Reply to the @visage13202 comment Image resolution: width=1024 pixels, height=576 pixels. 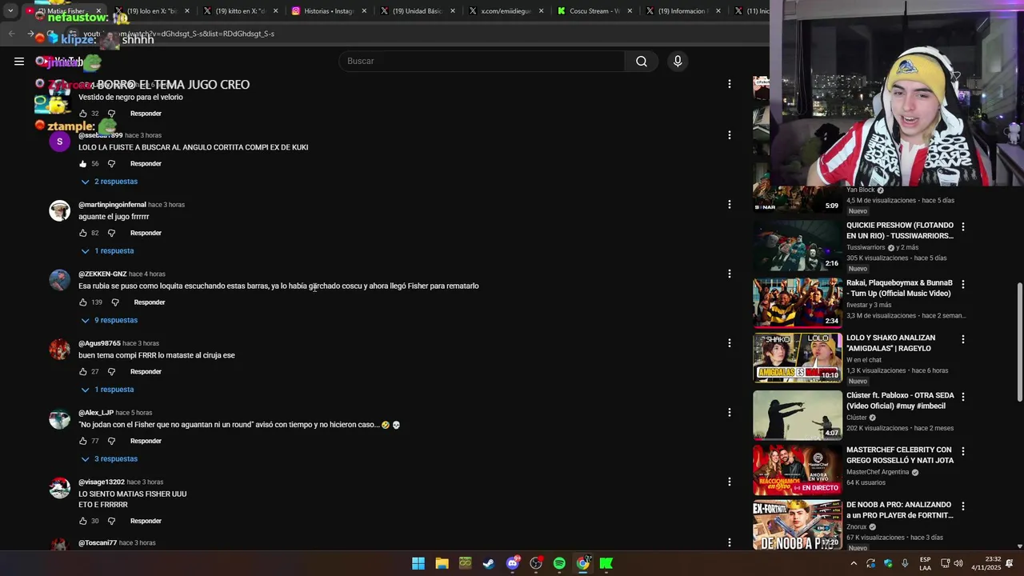pos(146,521)
